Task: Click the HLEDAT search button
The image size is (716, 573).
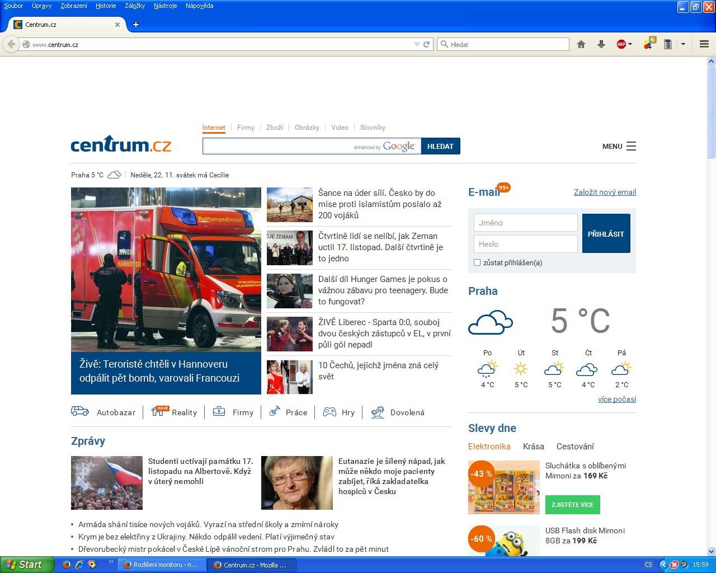Action: 440,146
